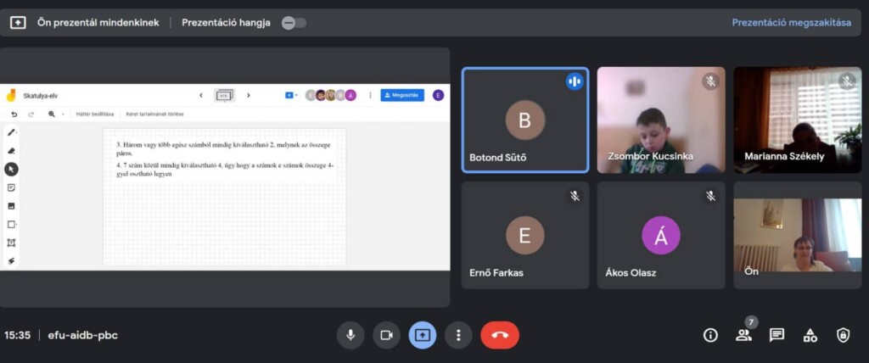
Task: Click Keret tartalmának törlése
Action: pyautogui.click(x=154, y=114)
